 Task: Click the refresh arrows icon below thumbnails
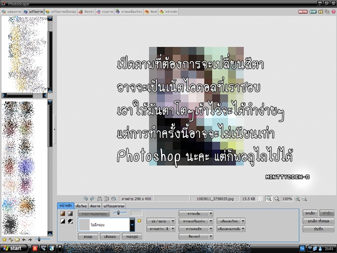(x=11, y=239)
